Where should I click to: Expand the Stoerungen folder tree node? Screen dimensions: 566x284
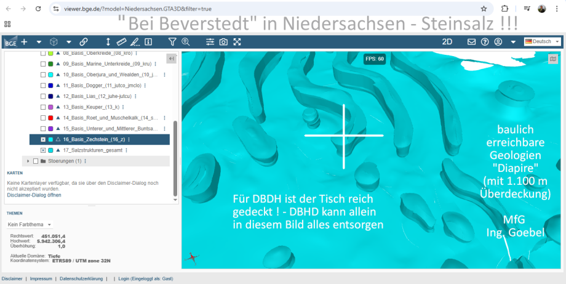point(28,161)
